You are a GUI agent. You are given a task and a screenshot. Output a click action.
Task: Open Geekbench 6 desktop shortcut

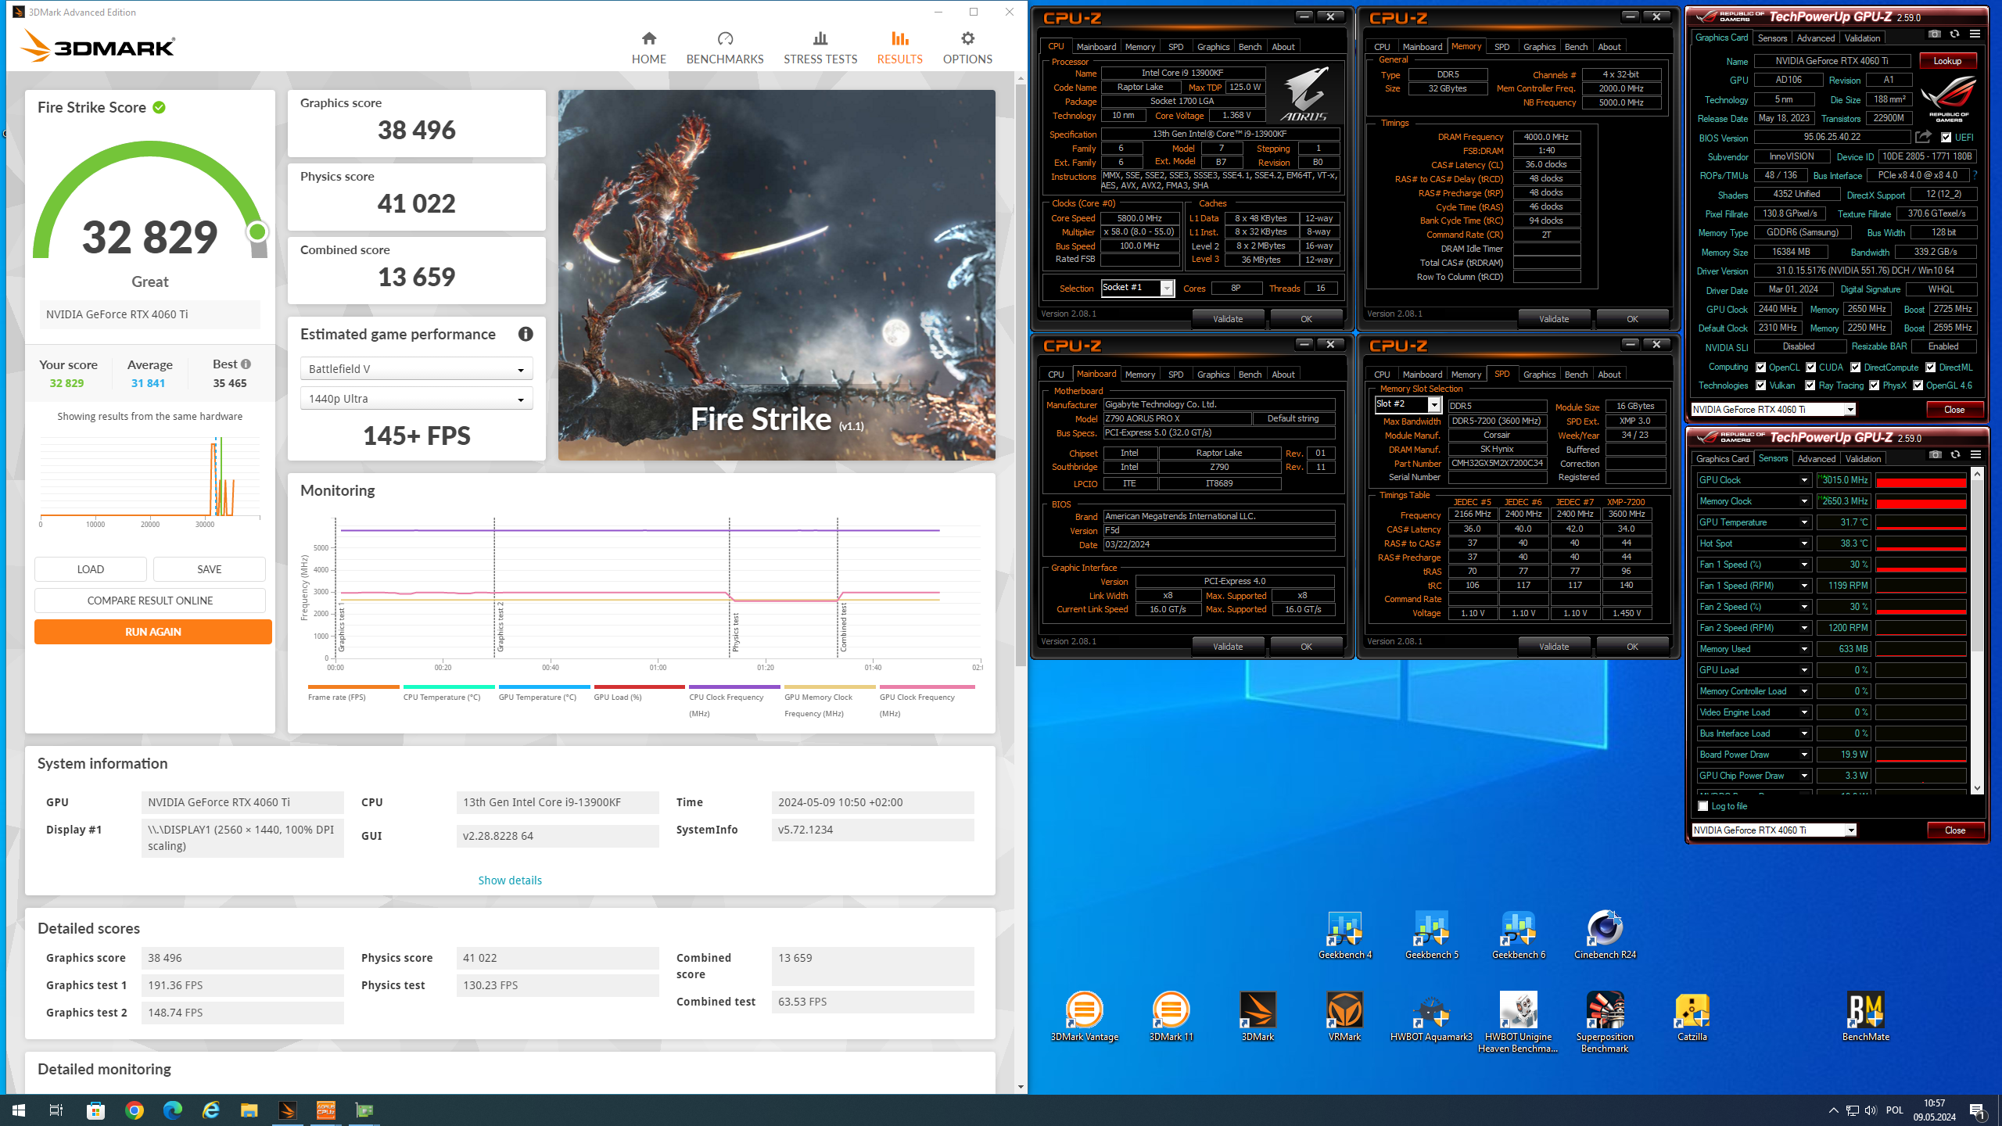[1518, 935]
